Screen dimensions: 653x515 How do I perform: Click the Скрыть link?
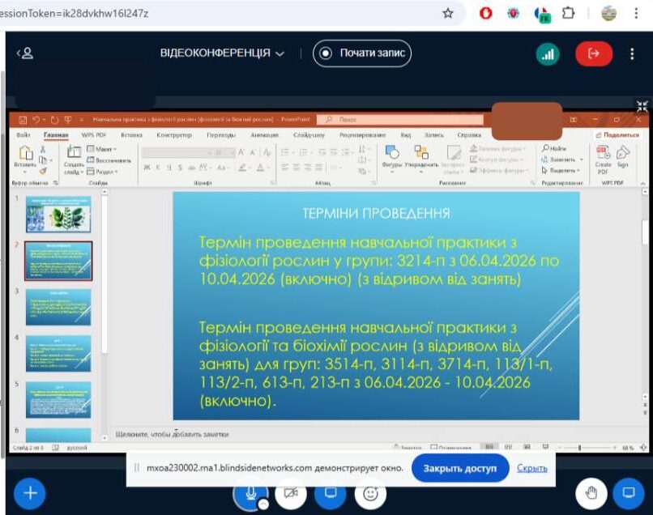click(532, 468)
